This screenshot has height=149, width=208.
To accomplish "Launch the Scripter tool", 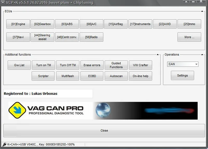I will point(43,76).
